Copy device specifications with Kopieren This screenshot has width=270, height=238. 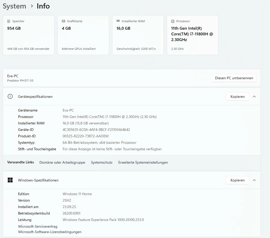click(x=238, y=97)
